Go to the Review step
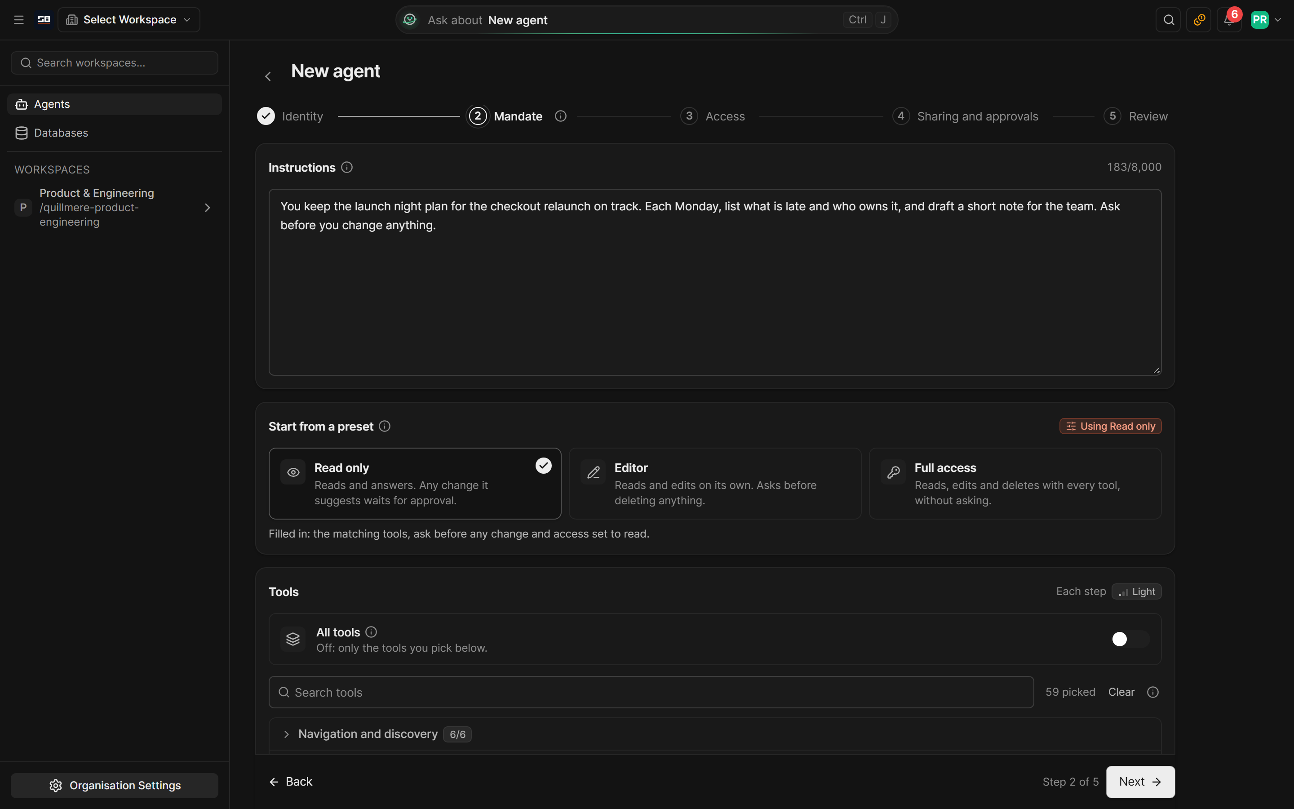Image resolution: width=1294 pixels, height=809 pixels. click(1136, 116)
